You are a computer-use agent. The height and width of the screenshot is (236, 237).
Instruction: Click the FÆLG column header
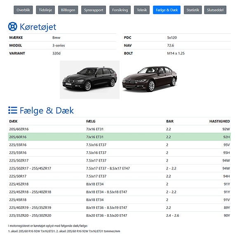click(x=91, y=121)
